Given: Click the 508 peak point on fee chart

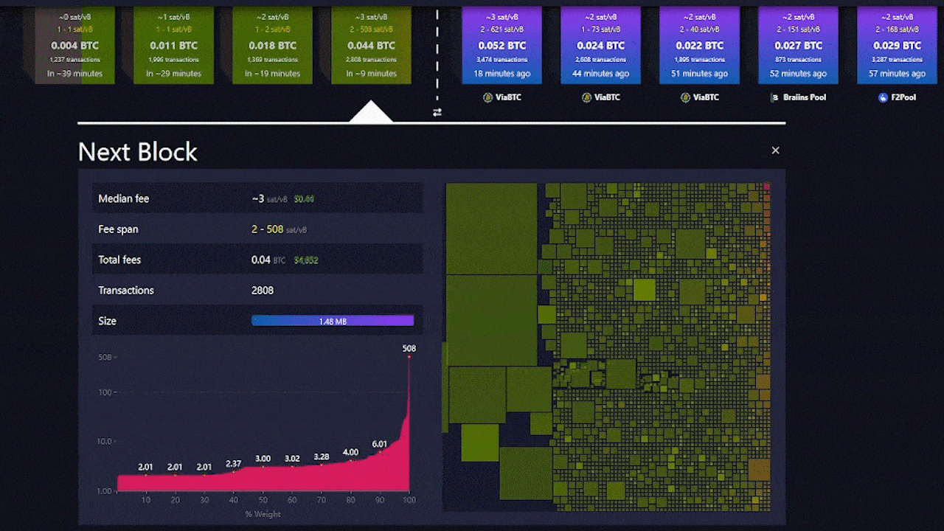Looking at the screenshot, I should [x=409, y=357].
